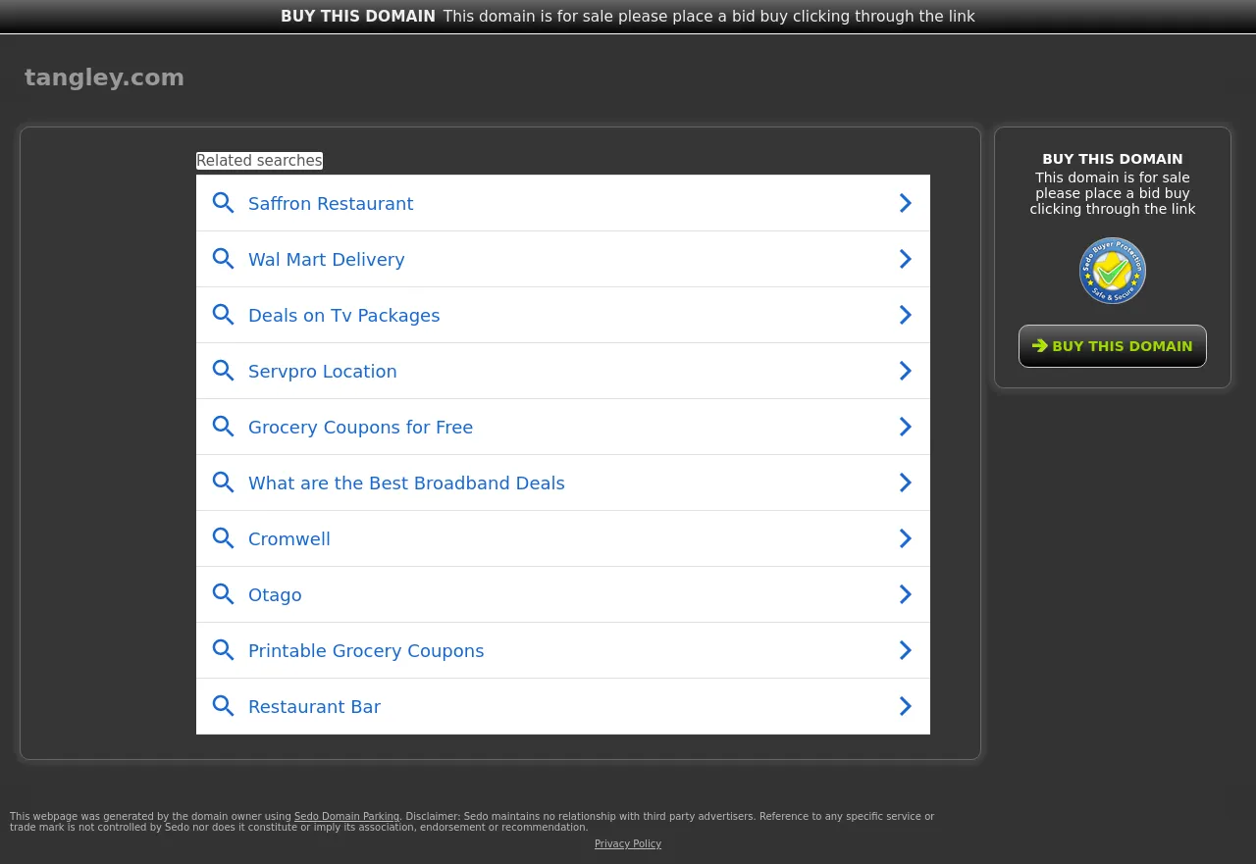Viewport: 1256px width, 864px height.
Task: Click the search icon beside Deals on Tv Packages
Action: (x=224, y=315)
